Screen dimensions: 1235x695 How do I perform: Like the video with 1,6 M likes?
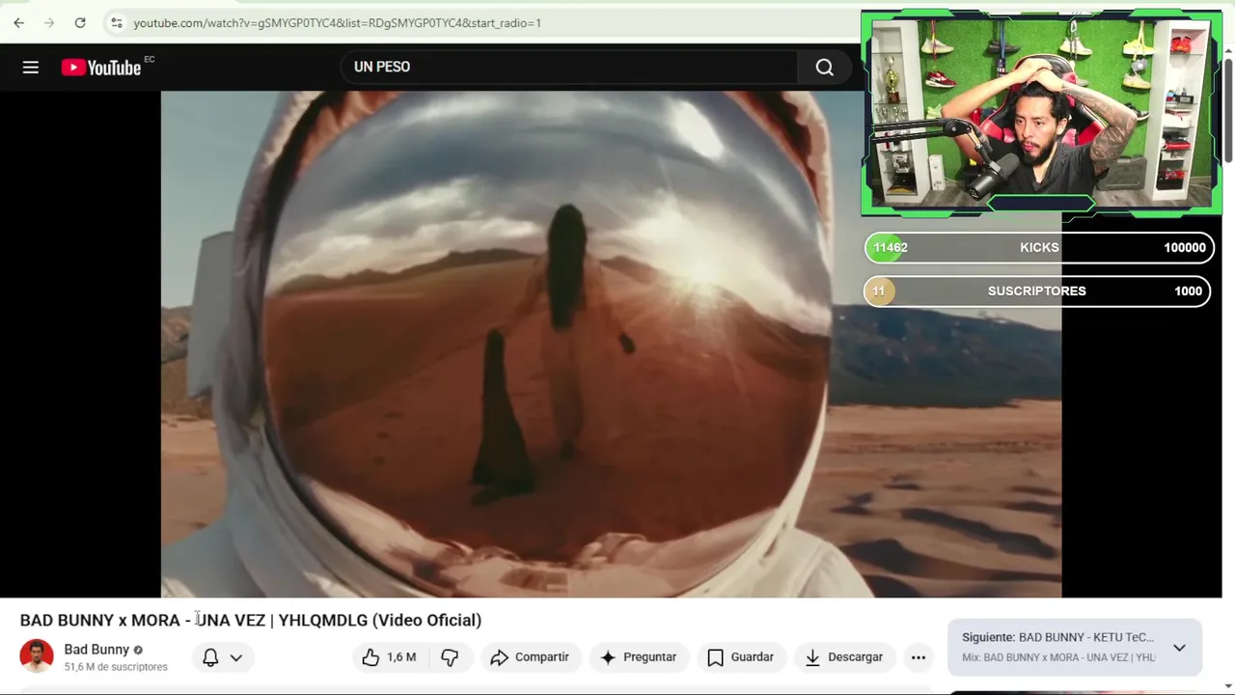[389, 657]
